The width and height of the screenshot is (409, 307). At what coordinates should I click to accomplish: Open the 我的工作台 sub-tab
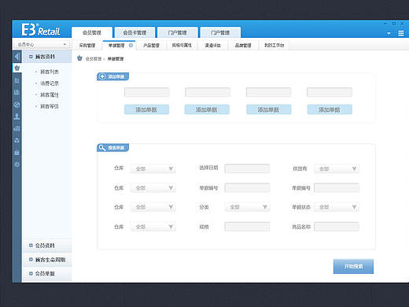coord(274,45)
